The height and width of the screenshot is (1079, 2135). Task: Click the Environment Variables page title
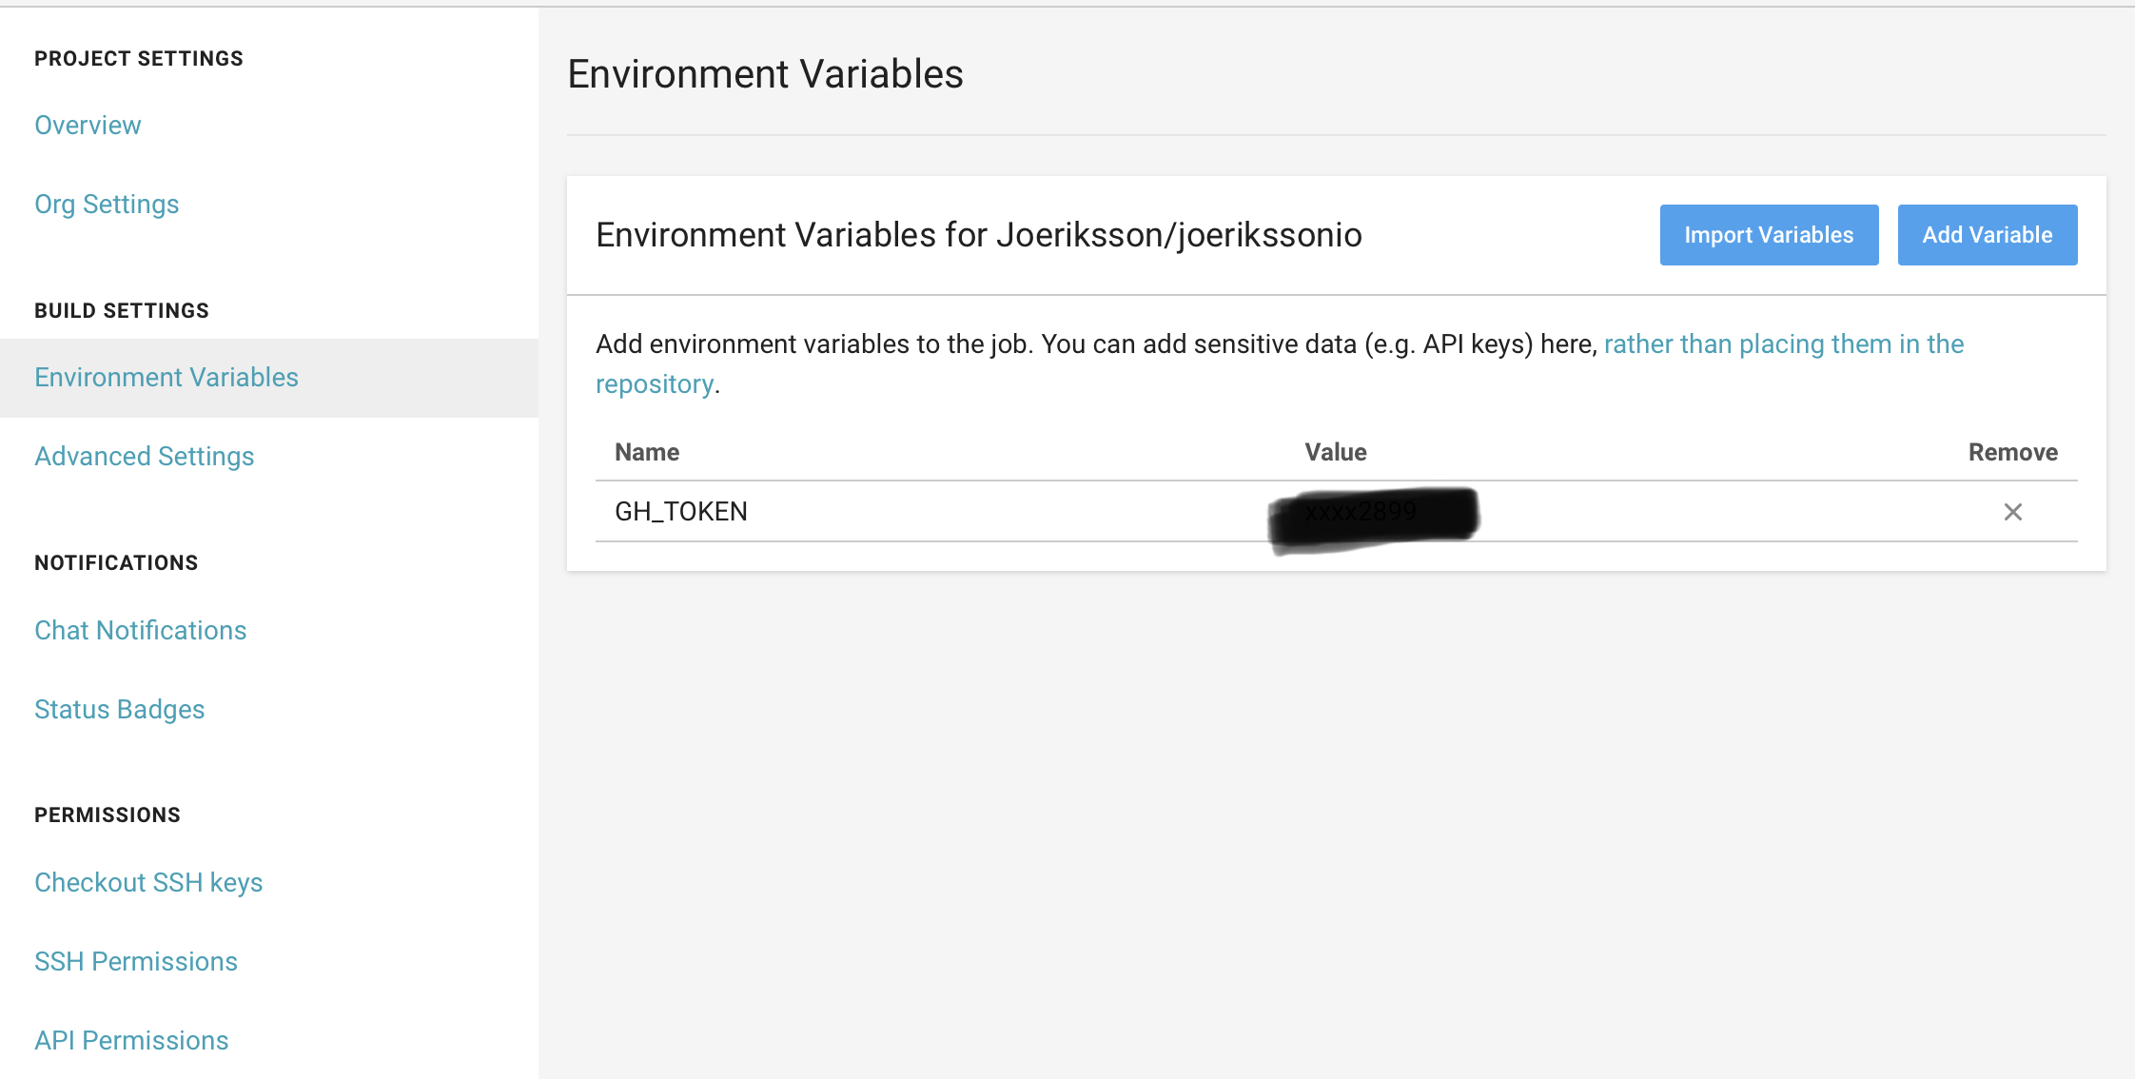click(x=766, y=73)
